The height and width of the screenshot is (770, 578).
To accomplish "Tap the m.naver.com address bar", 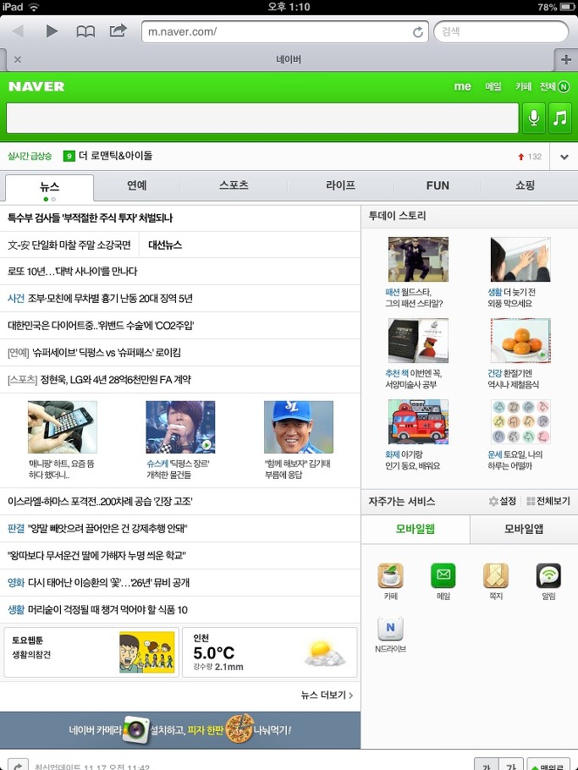I will 285,32.
